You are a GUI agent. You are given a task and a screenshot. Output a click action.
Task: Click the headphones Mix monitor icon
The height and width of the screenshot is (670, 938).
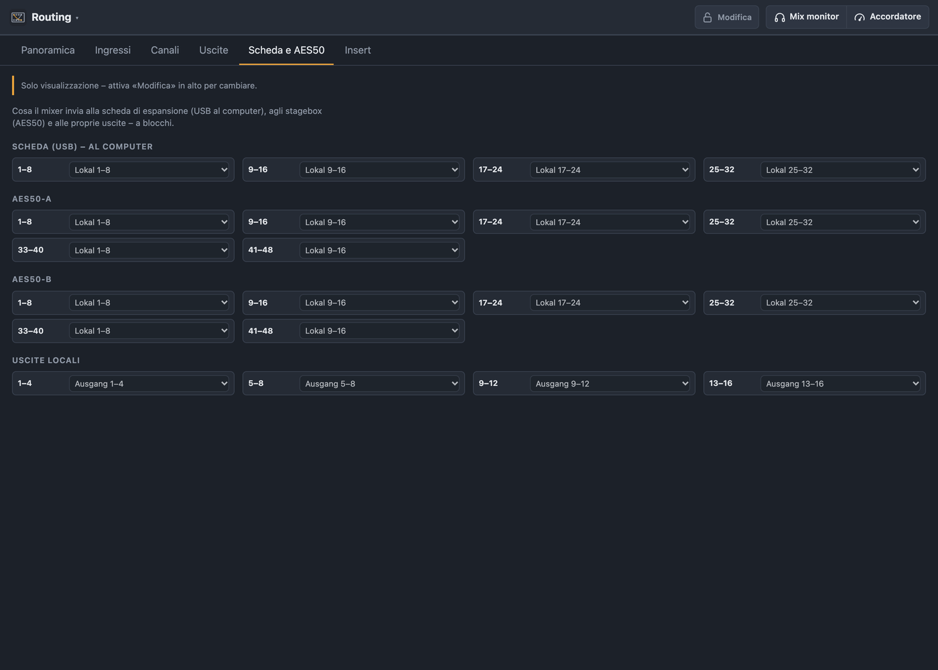[x=780, y=17]
